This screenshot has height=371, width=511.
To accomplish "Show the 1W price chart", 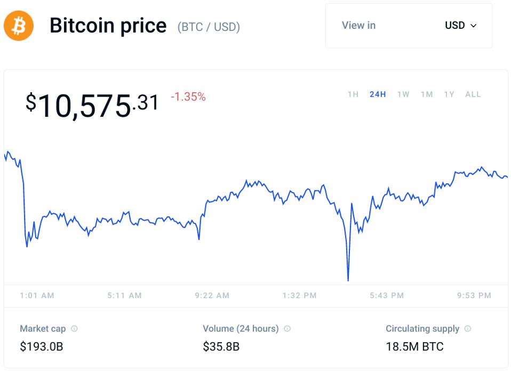I will 403,94.
